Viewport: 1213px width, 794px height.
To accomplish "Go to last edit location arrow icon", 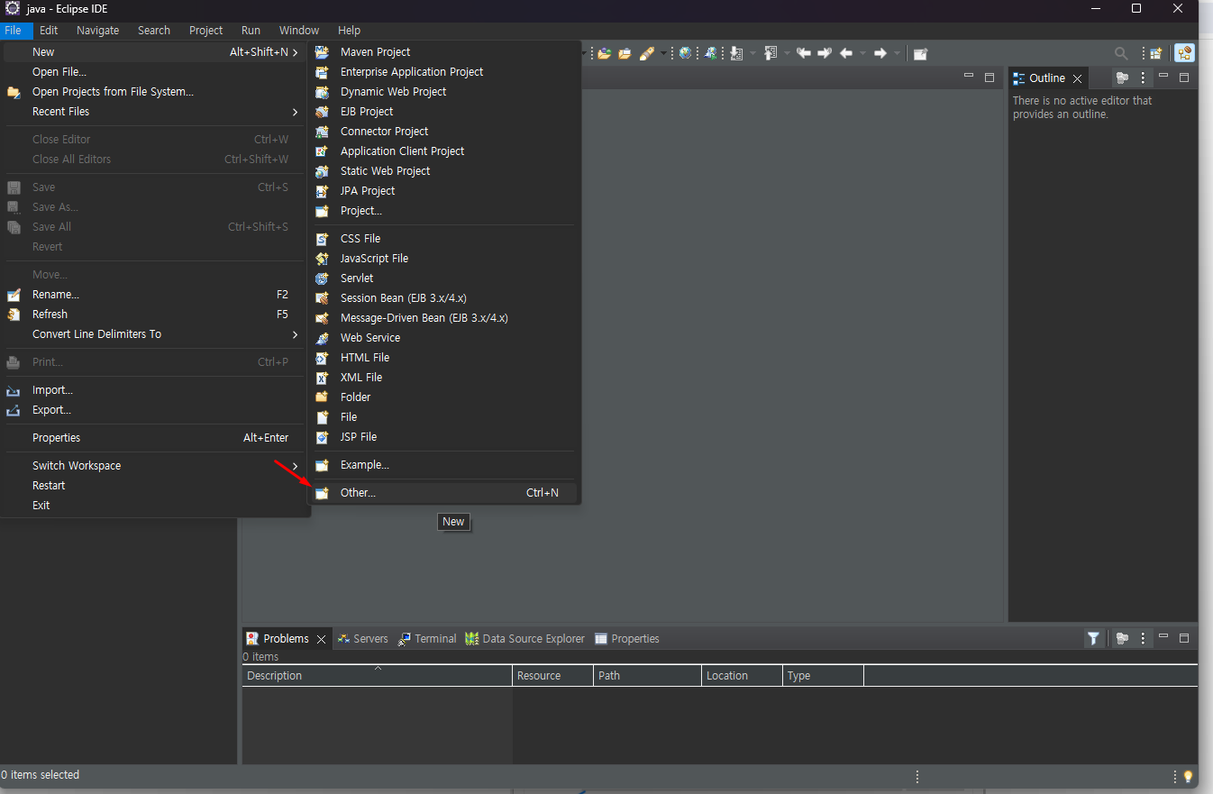I will [x=804, y=53].
